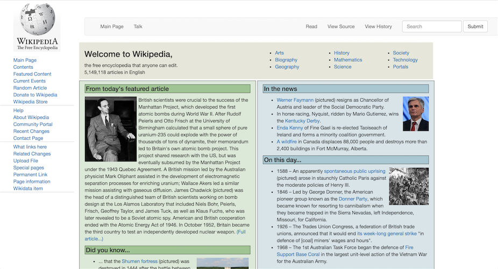Open Contact Page link
The image size is (498, 269).
point(28,138)
